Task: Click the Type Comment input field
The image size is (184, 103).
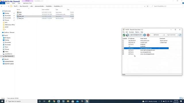Action: (x=171, y=35)
